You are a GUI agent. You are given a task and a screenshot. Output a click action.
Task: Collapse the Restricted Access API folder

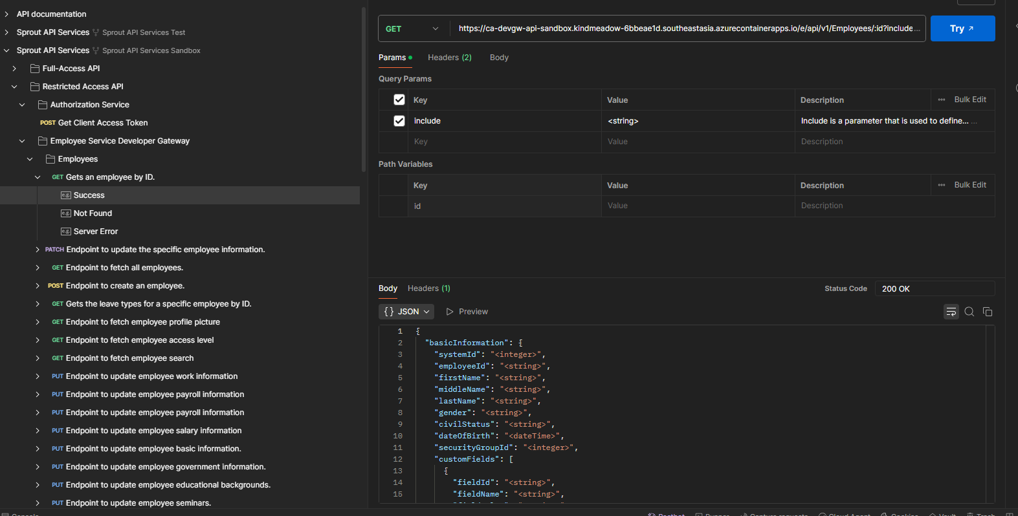(x=14, y=87)
